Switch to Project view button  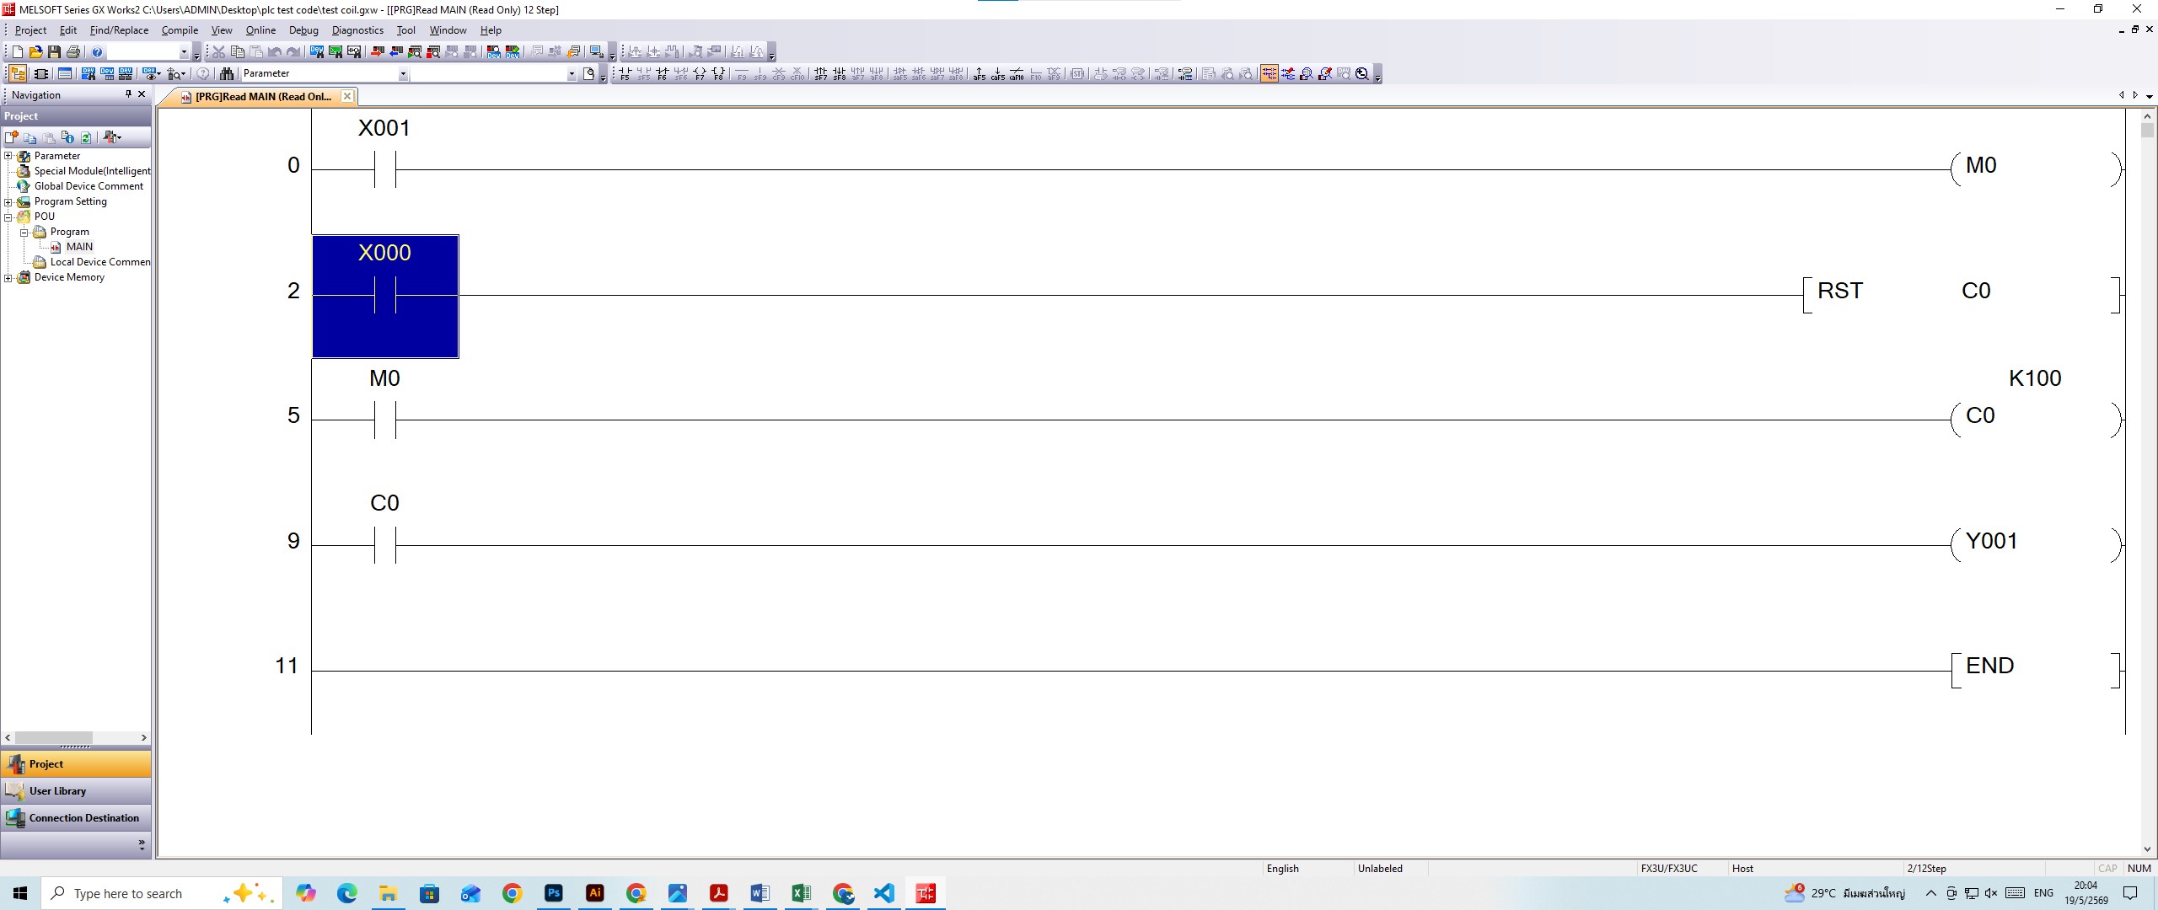[x=76, y=764]
